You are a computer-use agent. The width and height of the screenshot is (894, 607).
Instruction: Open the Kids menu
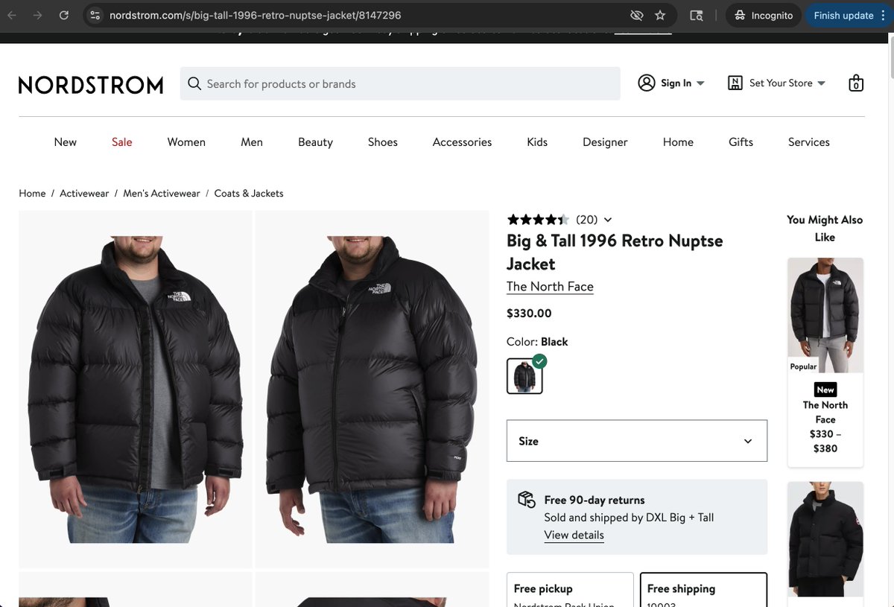pyautogui.click(x=537, y=142)
